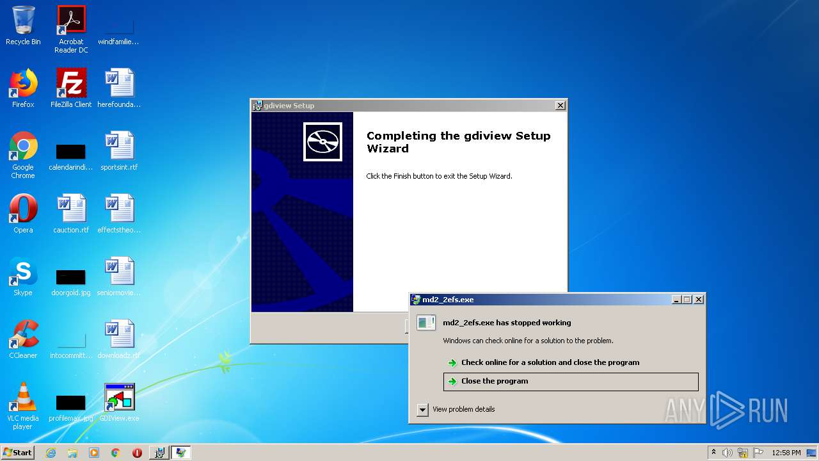The height and width of the screenshot is (461, 819).
Task: Select the seniormovie Word document
Action: click(119, 277)
